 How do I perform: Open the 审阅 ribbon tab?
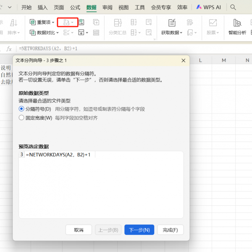tap(107, 7)
